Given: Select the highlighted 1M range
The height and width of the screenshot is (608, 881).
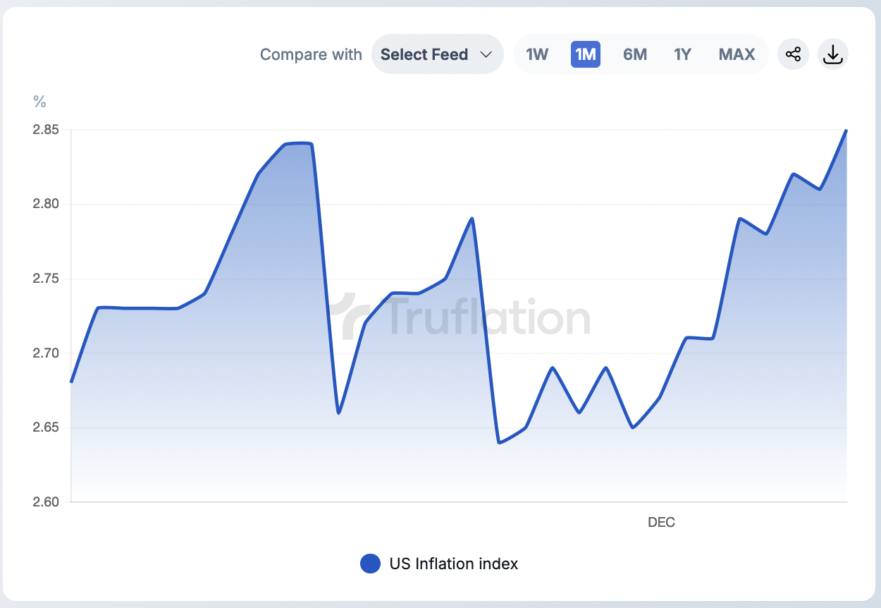Looking at the screenshot, I should tap(585, 54).
